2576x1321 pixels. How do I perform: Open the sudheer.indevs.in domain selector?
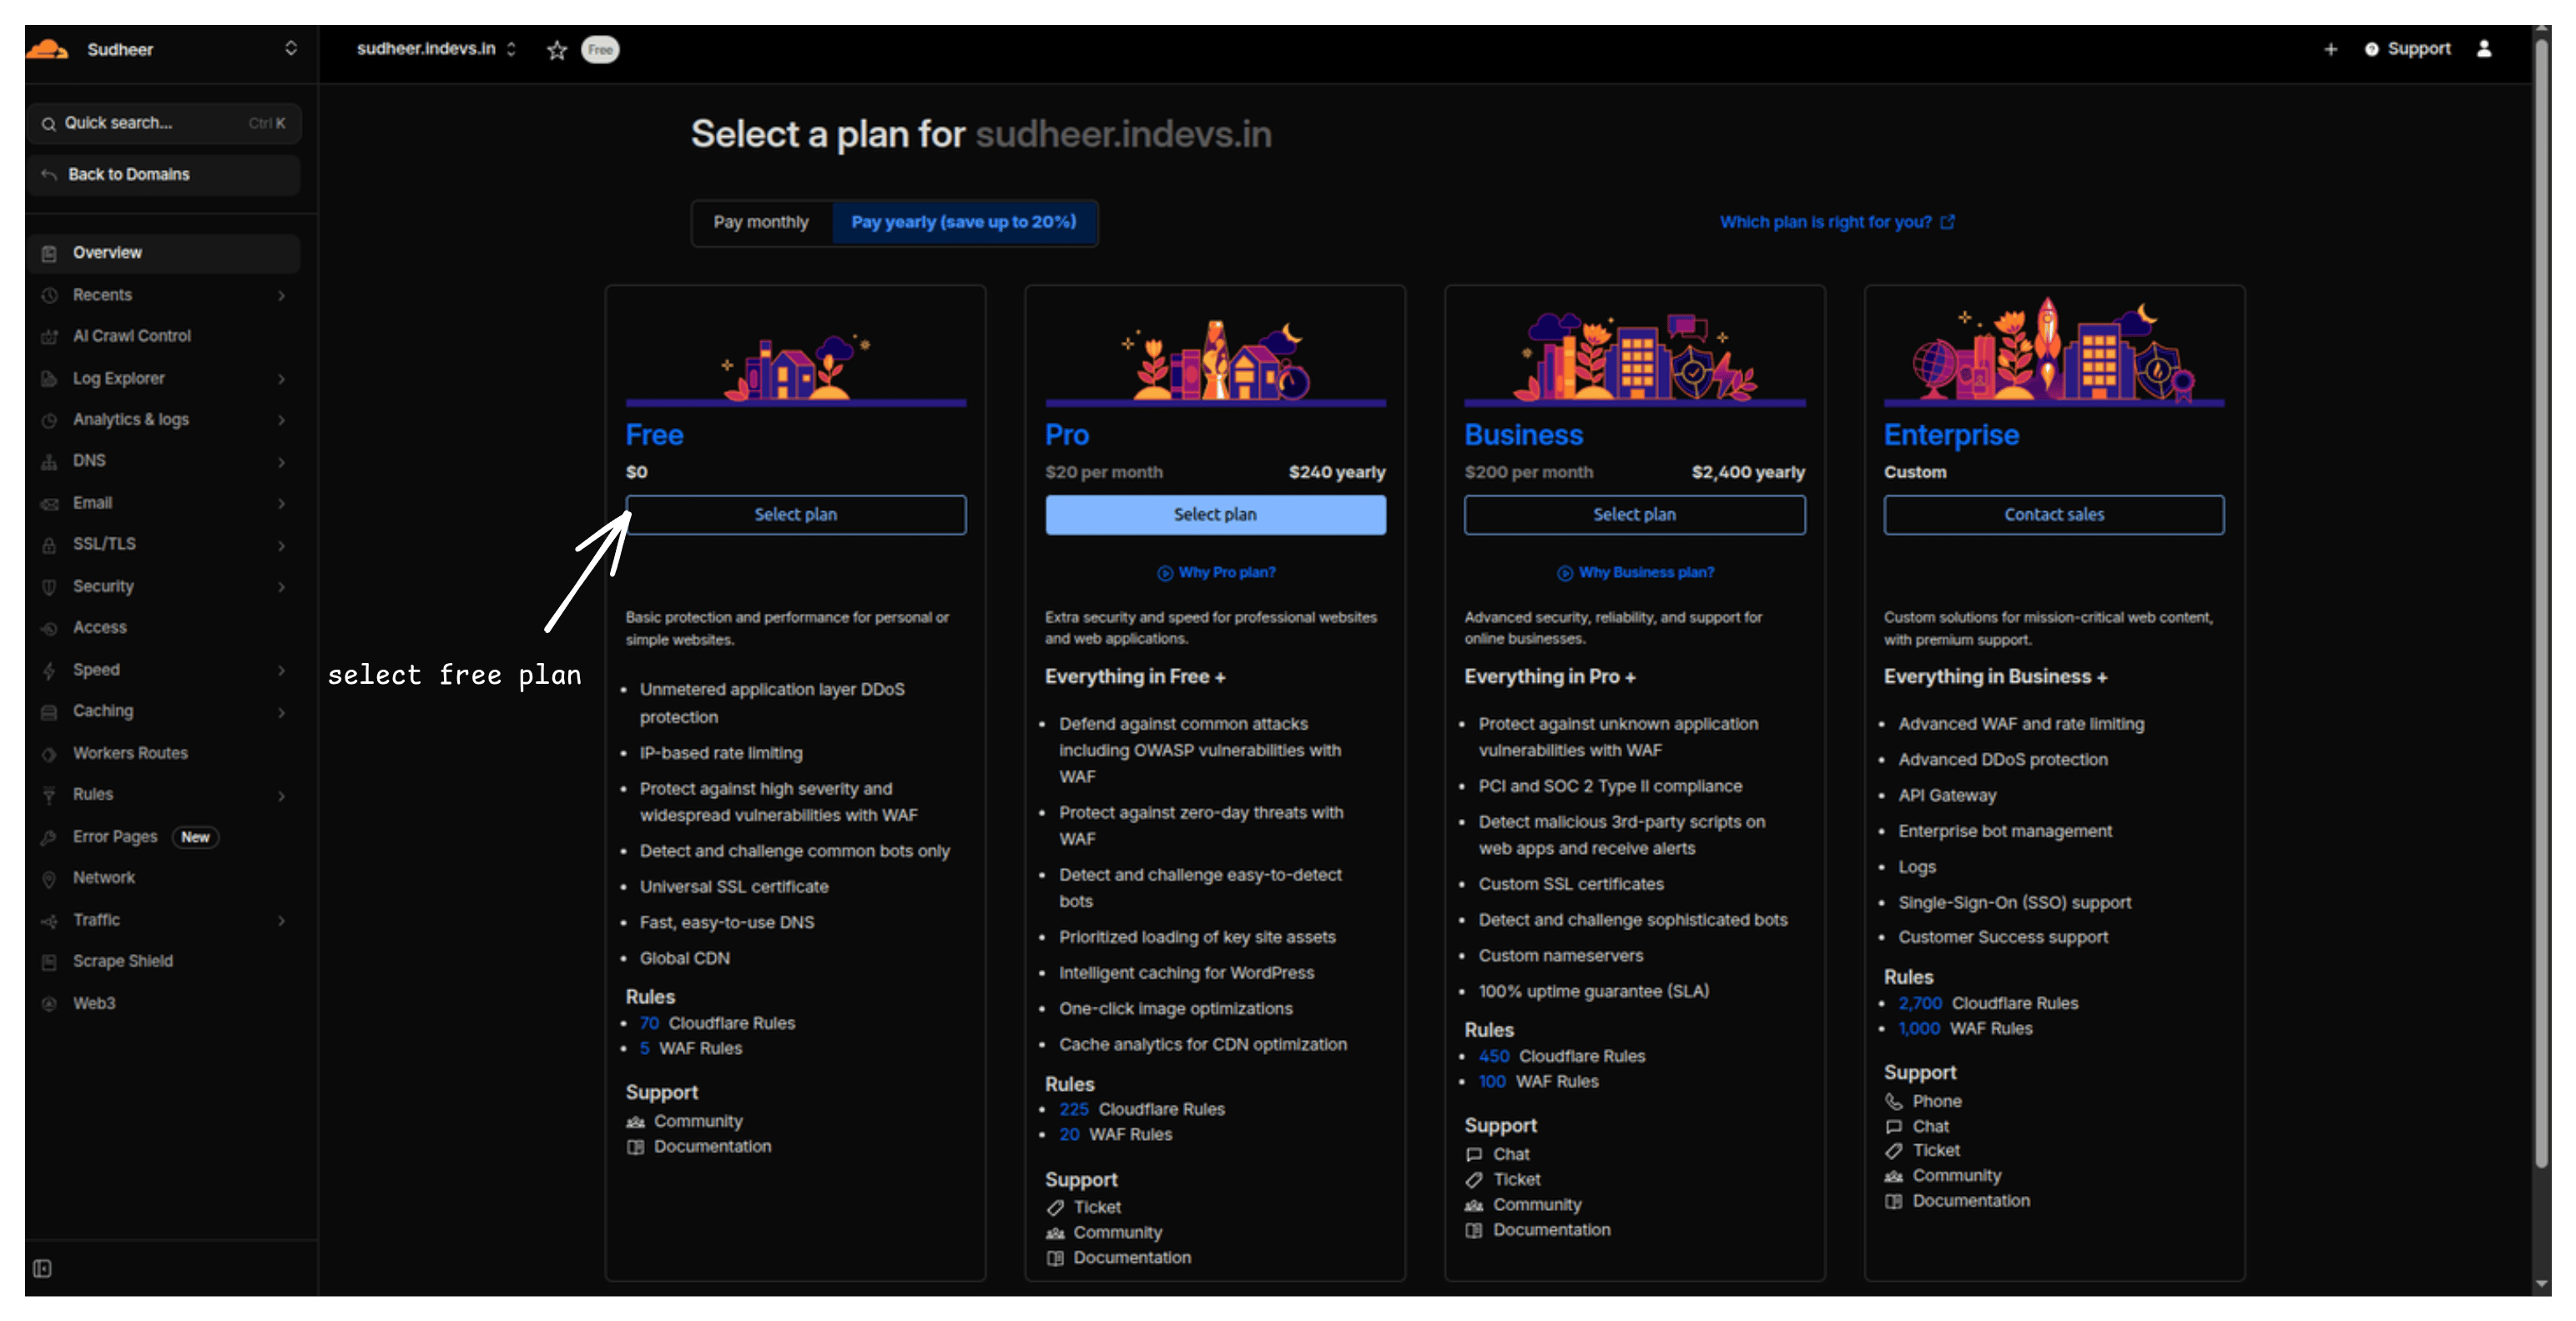pyautogui.click(x=436, y=49)
